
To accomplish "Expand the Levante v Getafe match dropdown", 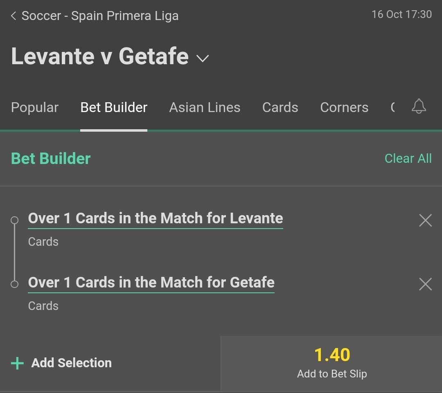I will coord(203,58).
